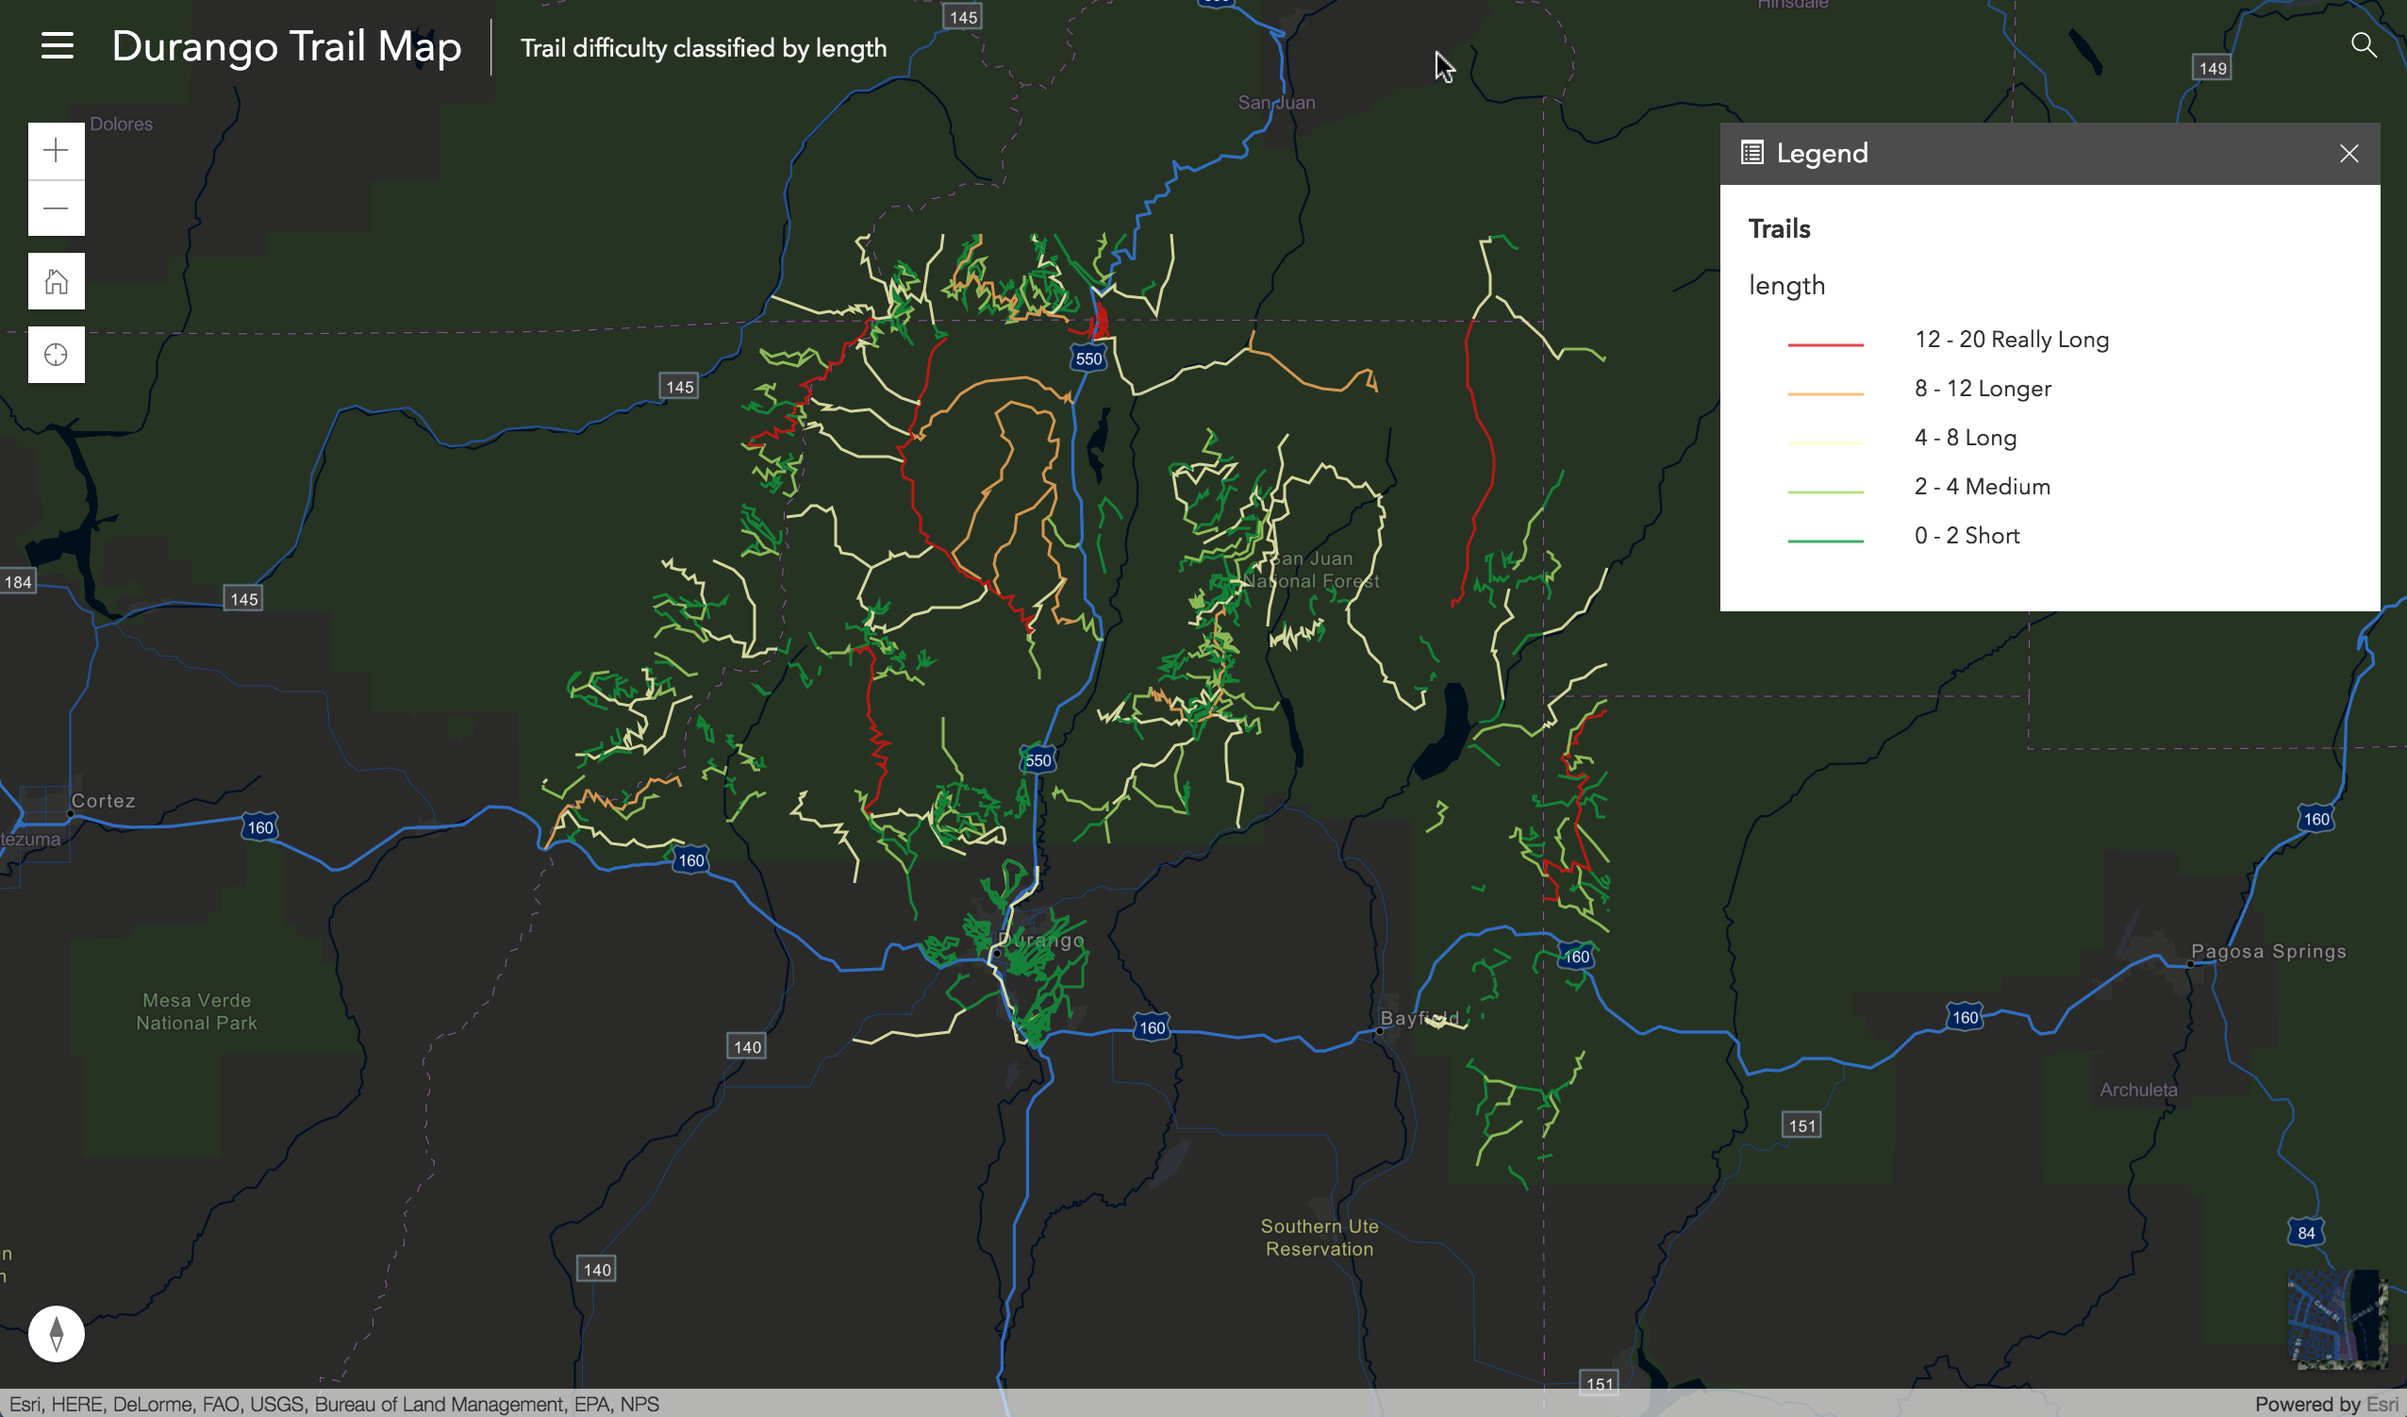Click the Durango Trail Map title
Screen dimensions: 2407x1417
coord(287,46)
